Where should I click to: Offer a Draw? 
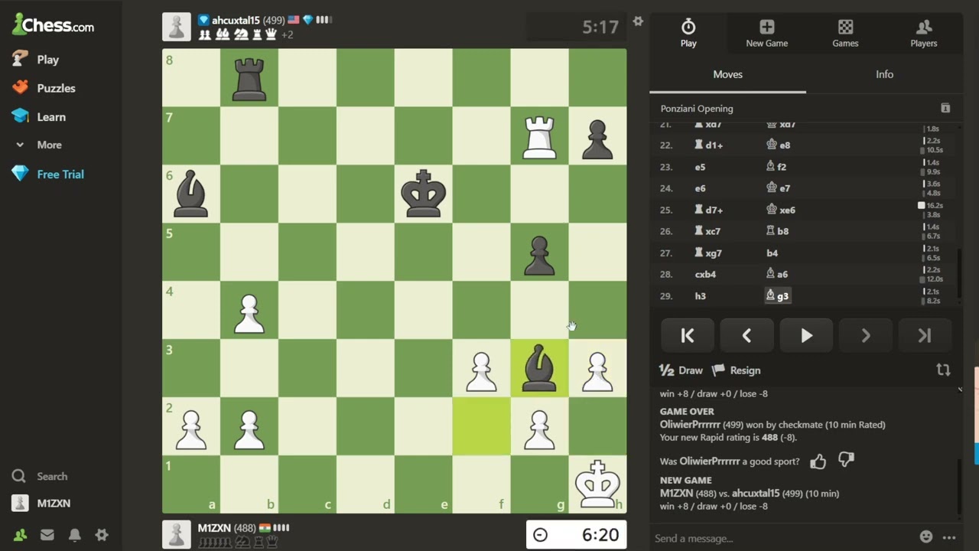tap(681, 370)
